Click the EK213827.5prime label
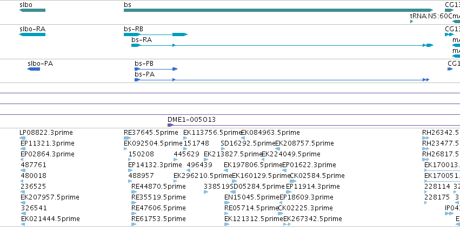This screenshot has height=227, width=460. (232, 154)
